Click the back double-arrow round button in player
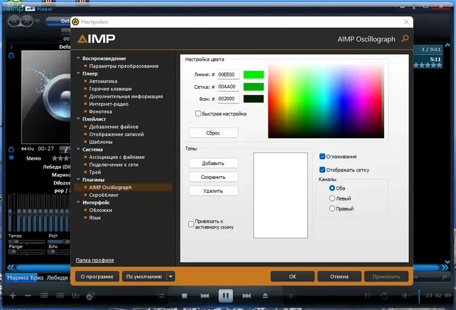Image resolution: width=456 pixels, height=310 pixels. (x=14, y=21)
